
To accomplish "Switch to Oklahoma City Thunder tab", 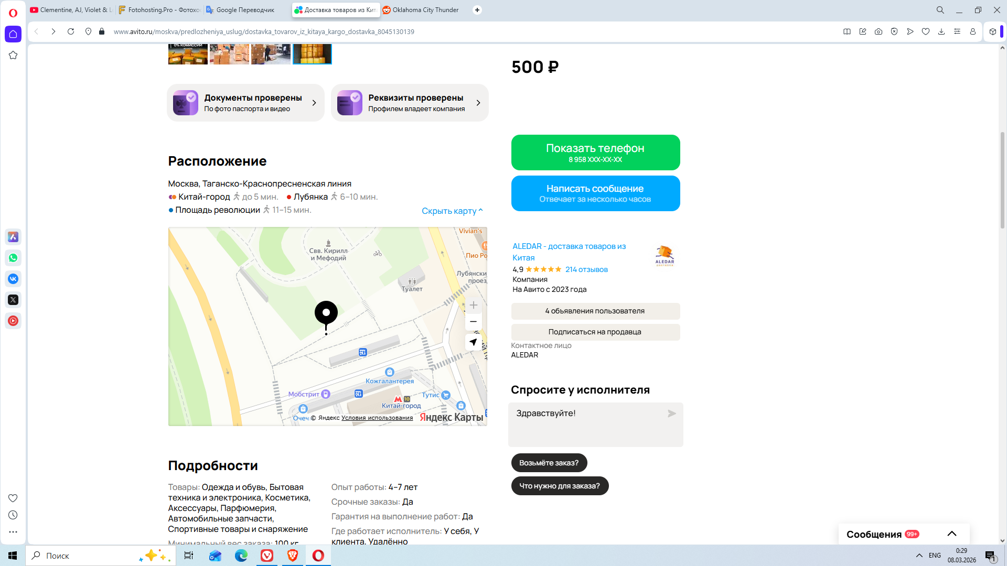I will click(x=425, y=10).
